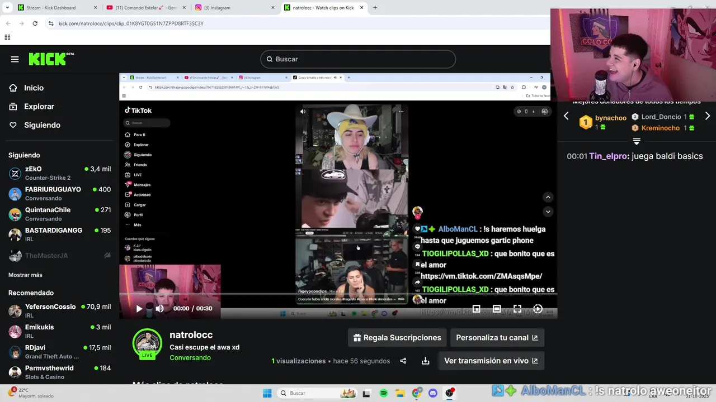Viewport: 716px width, 402px height.
Task: Share the clip via share icon
Action: 403,361
